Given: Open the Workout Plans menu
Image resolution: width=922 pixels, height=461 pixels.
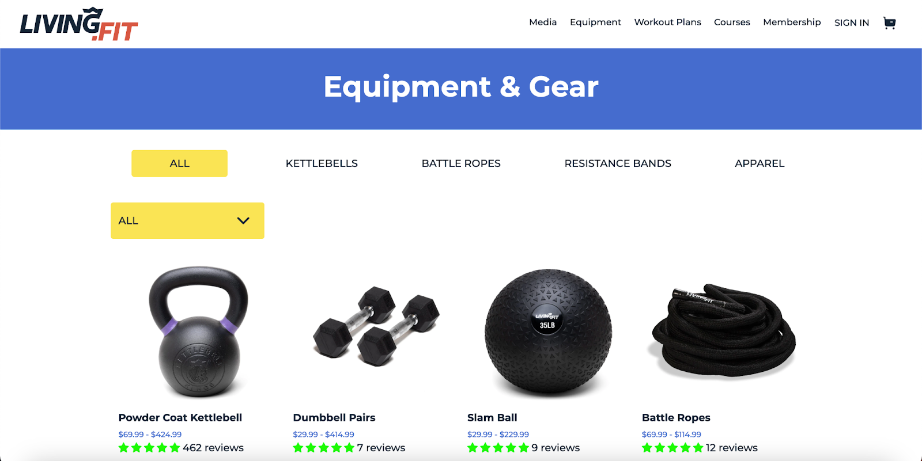Looking at the screenshot, I should pos(667,22).
